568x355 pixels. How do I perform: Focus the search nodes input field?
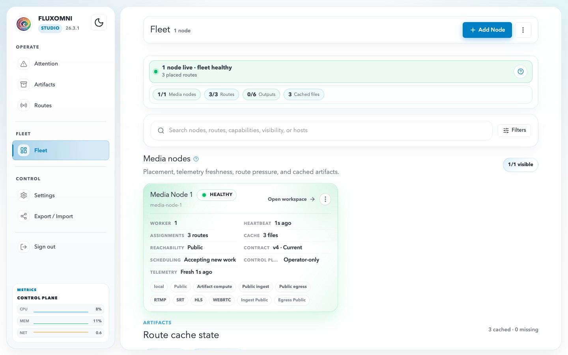tap(321, 131)
